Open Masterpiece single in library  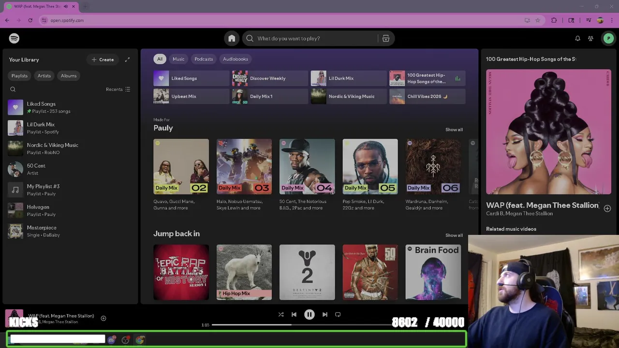coord(70,231)
